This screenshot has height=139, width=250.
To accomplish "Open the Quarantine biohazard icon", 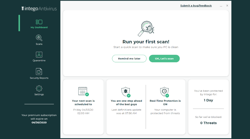I will pyautogui.click(x=39, y=54).
